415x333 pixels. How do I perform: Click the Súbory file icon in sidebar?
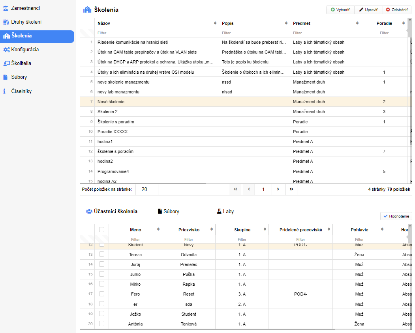click(x=6, y=77)
